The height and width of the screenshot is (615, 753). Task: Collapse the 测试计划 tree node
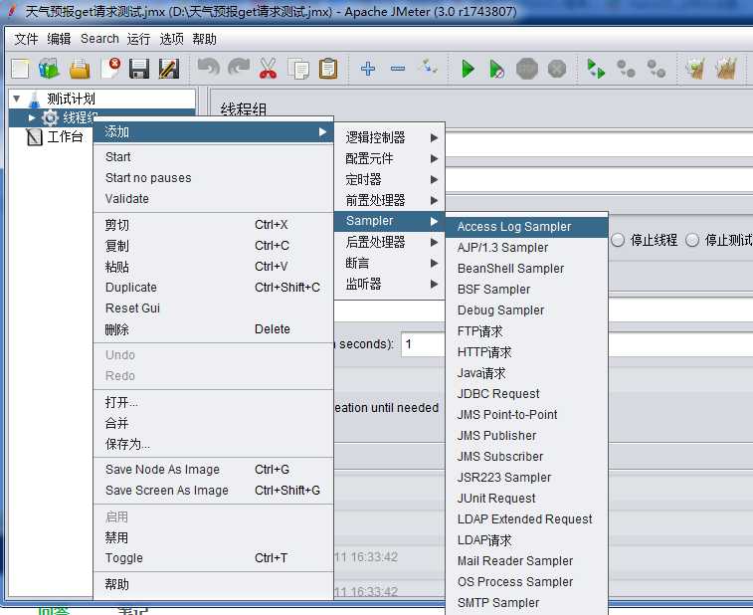click(x=17, y=99)
